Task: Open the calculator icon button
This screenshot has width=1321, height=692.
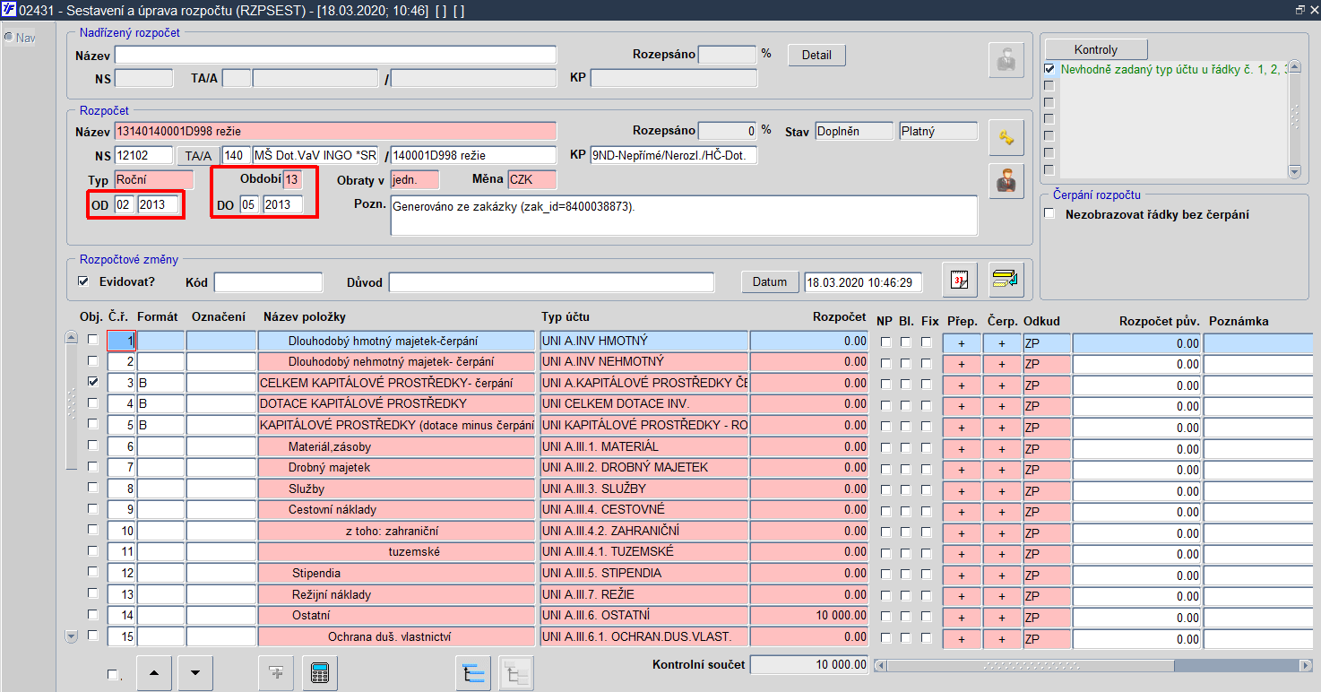Action: [x=319, y=672]
